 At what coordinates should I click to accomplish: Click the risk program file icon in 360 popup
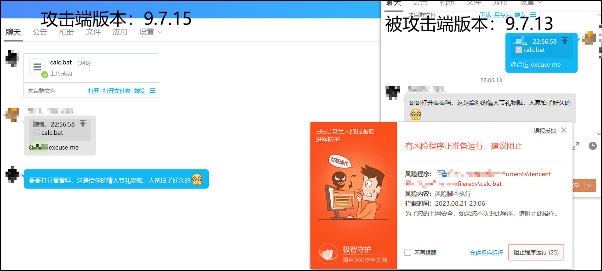click(441, 174)
